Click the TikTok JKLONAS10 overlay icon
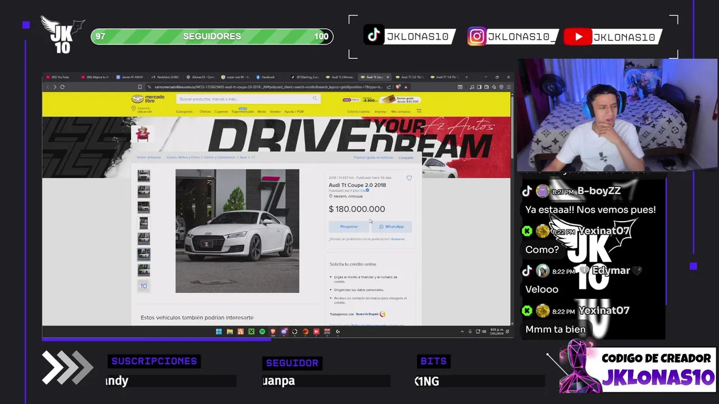The width and height of the screenshot is (719, 404). pos(374,35)
